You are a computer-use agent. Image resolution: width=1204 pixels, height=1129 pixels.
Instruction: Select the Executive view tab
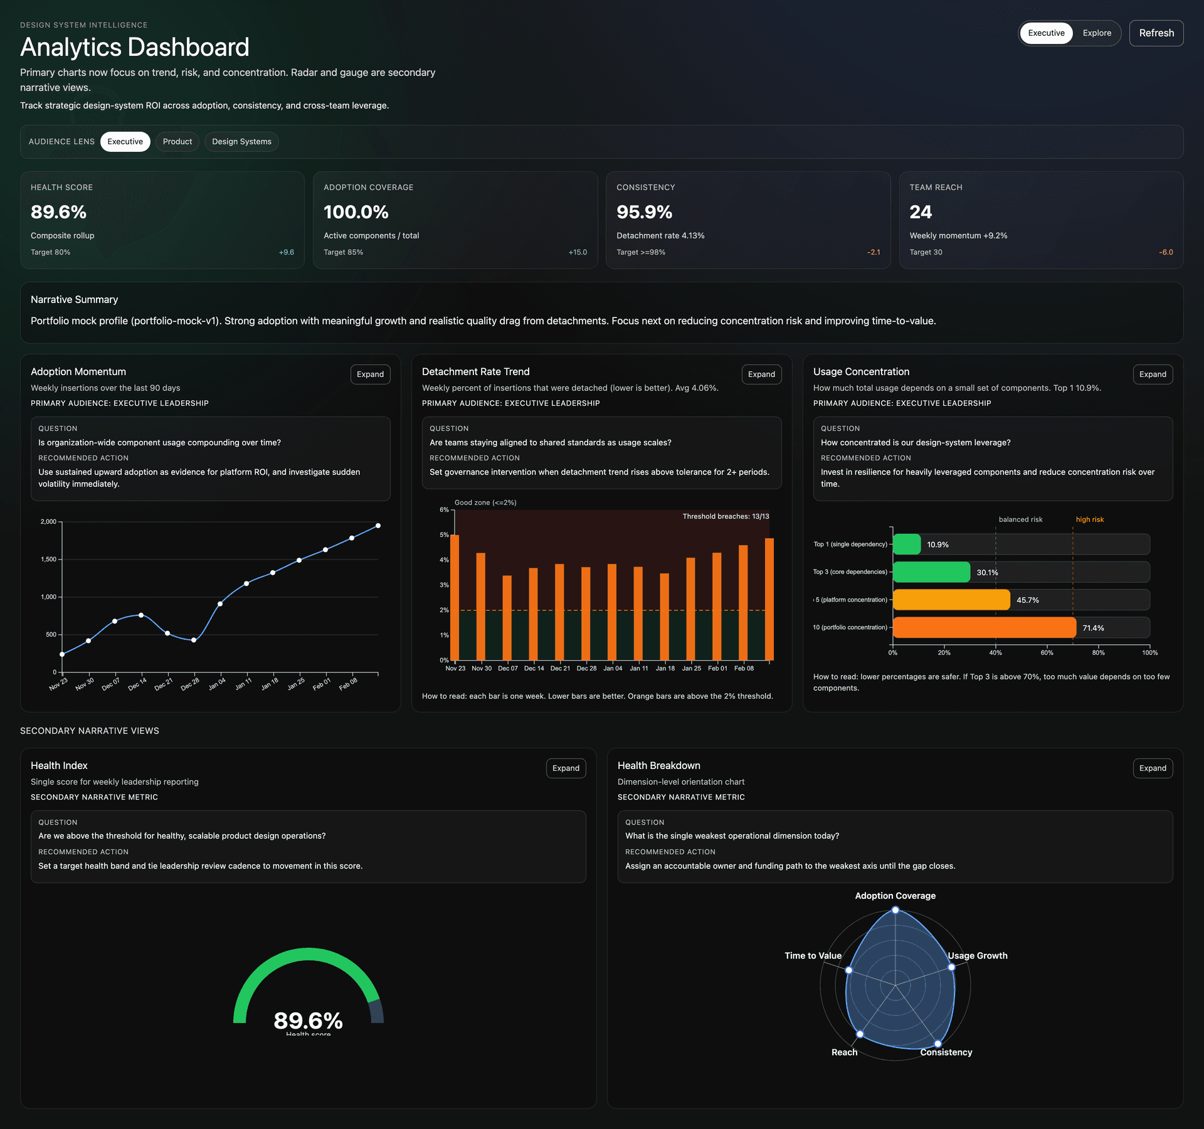coord(1045,33)
